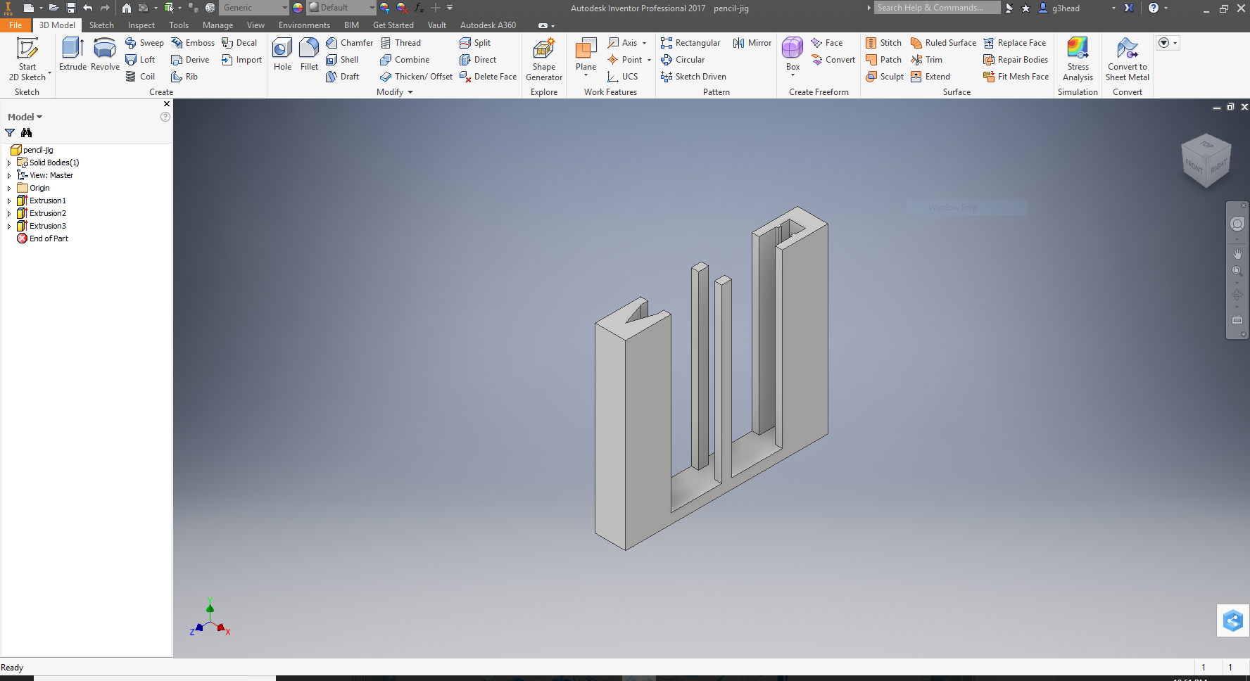Select the Extrude tool
The height and width of the screenshot is (681, 1250).
tap(72, 53)
